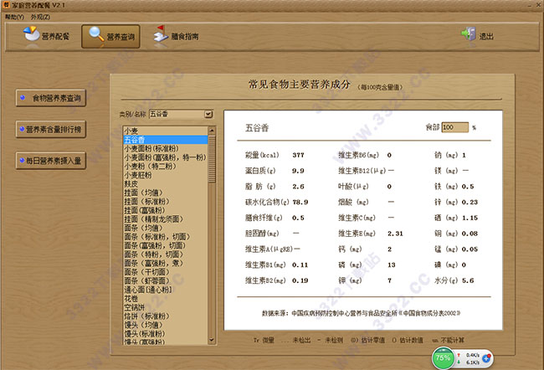Select 空锅饼 in the food list
This screenshot has height=370, width=544.
[x=165, y=307]
